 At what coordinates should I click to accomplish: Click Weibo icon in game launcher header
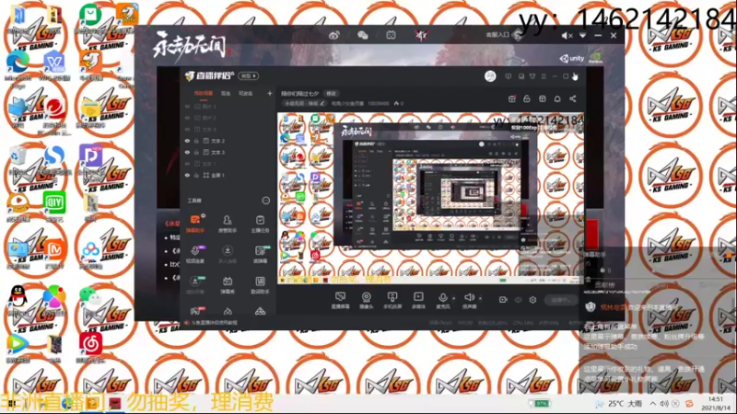(334, 35)
